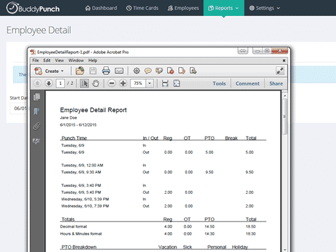Click the Decimal format row label
The height and width of the screenshot is (252, 336).
click(x=73, y=227)
